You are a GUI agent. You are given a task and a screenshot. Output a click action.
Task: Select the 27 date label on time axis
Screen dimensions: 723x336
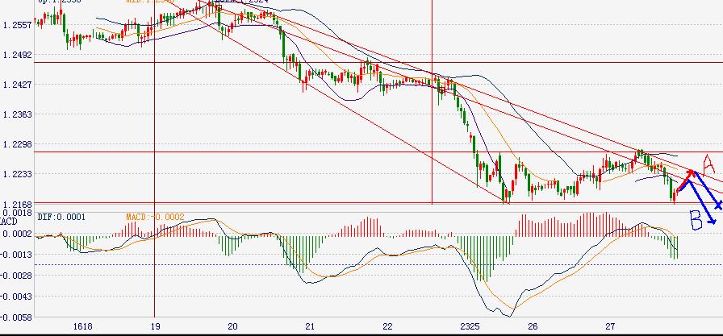tap(610, 327)
